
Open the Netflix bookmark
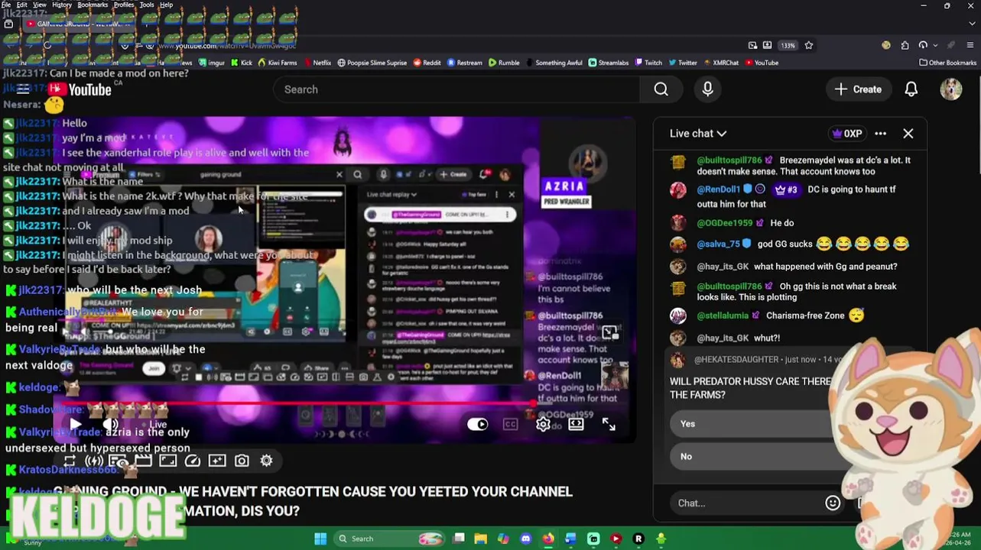(317, 63)
